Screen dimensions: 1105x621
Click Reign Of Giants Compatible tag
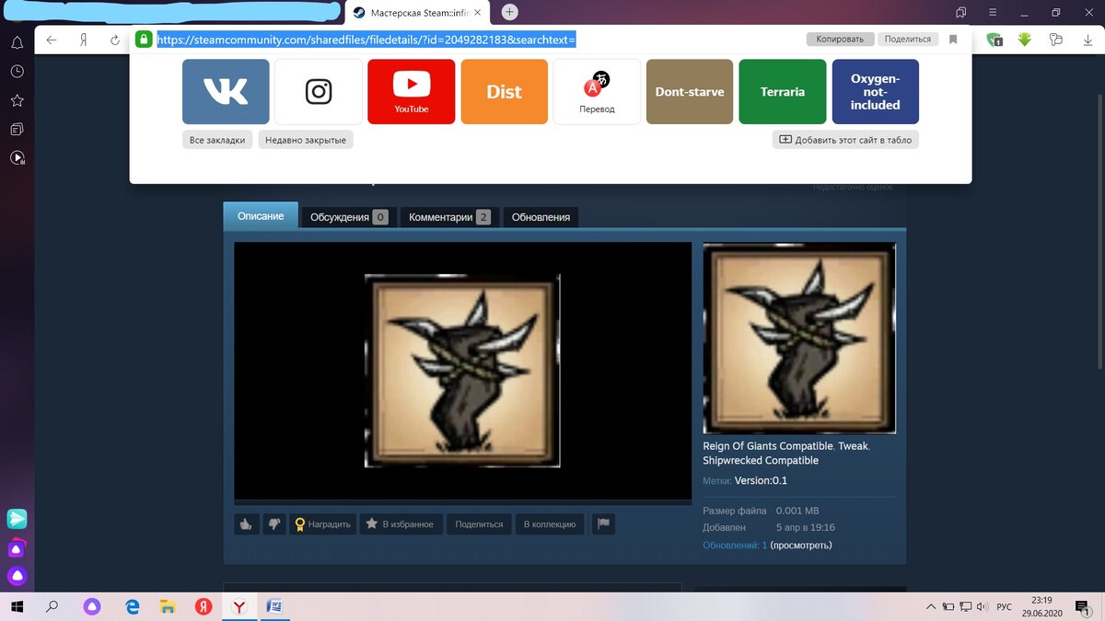pos(768,446)
